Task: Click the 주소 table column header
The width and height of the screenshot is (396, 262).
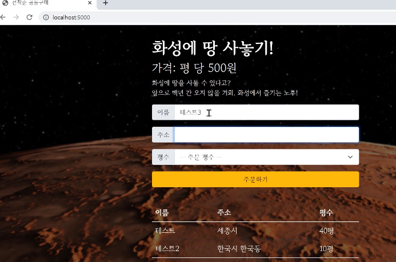Action: tap(224, 212)
